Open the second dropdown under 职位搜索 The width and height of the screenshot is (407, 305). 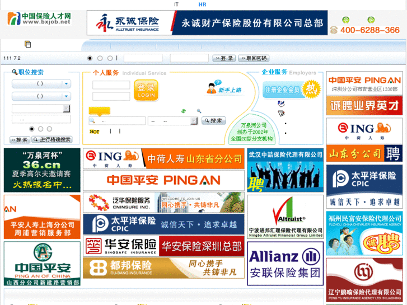[x=41, y=96]
